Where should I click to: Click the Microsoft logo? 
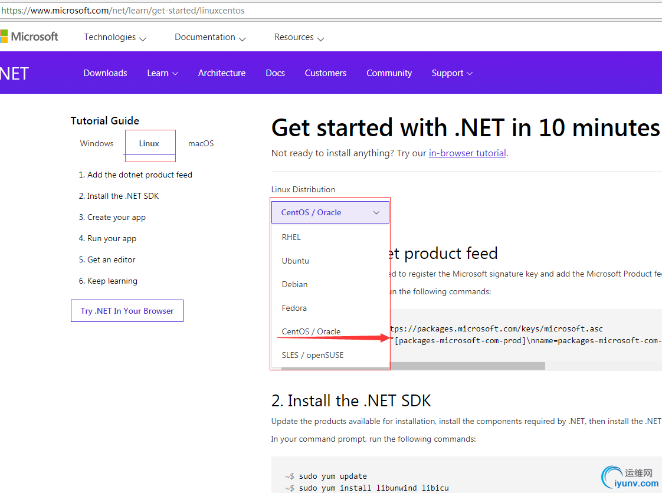(x=29, y=37)
